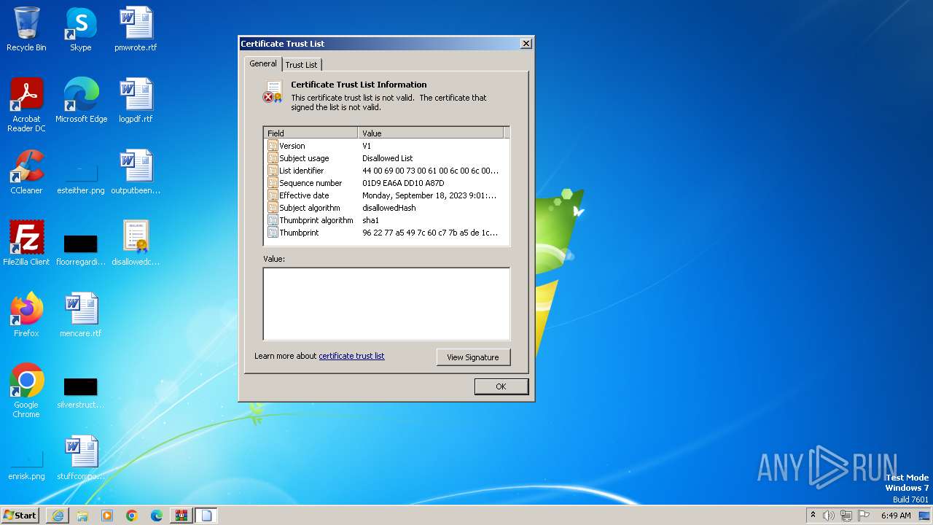Select the Subject usage row
Viewport: 933px width, 525px height.
click(386, 158)
